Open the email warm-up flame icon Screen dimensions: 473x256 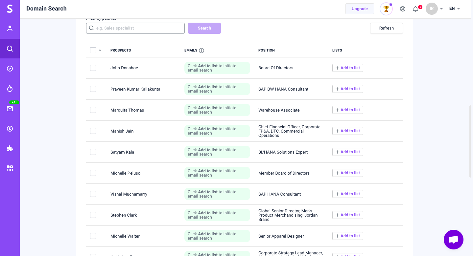(x=10, y=89)
